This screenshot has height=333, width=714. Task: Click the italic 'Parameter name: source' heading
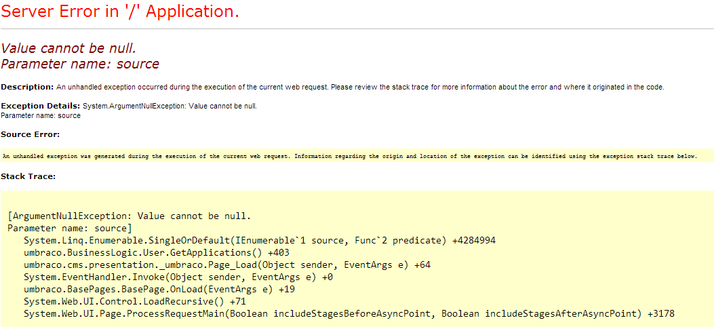[80, 64]
